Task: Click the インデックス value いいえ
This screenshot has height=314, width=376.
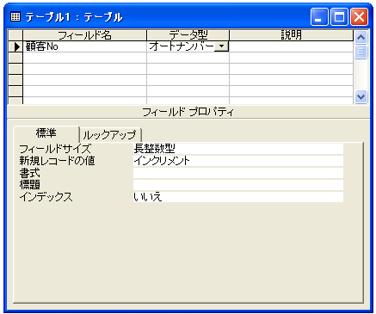Action: (x=238, y=197)
